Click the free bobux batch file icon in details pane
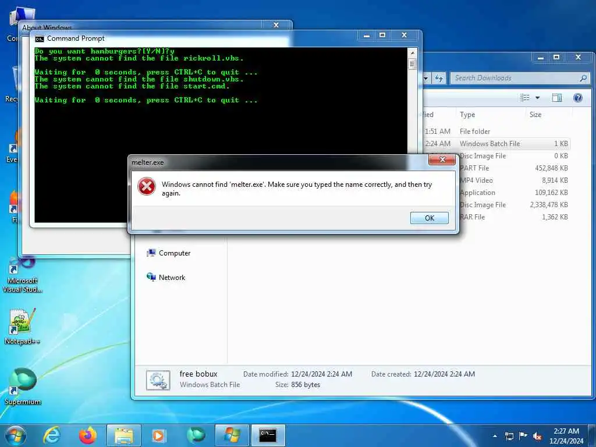The width and height of the screenshot is (596, 447). tap(158, 380)
